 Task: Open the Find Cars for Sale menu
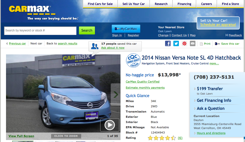click(x=100, y=4)
